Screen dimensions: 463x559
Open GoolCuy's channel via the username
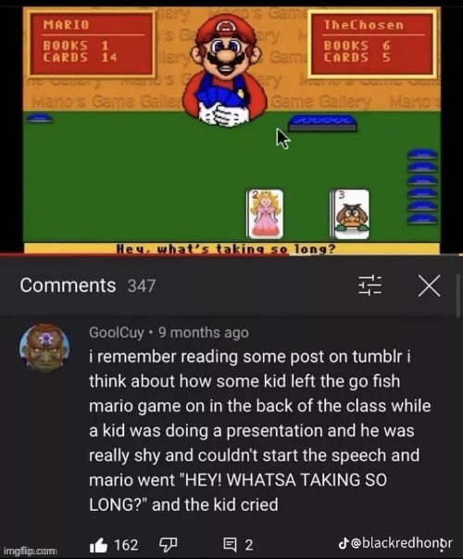pyautogui.click(x=117, y=333)
